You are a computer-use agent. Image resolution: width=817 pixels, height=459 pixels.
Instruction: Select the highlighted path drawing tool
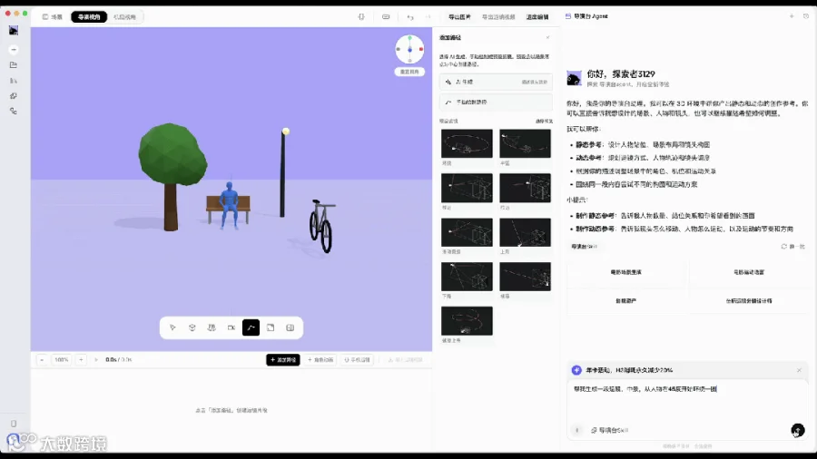(251, 327)
